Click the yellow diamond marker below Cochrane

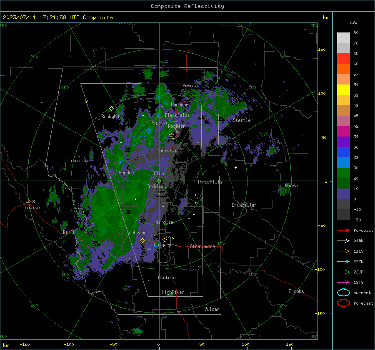point(143,240)
